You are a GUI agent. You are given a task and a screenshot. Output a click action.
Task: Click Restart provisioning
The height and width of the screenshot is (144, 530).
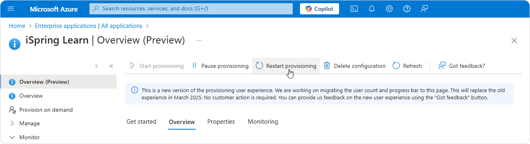[286, 66]
